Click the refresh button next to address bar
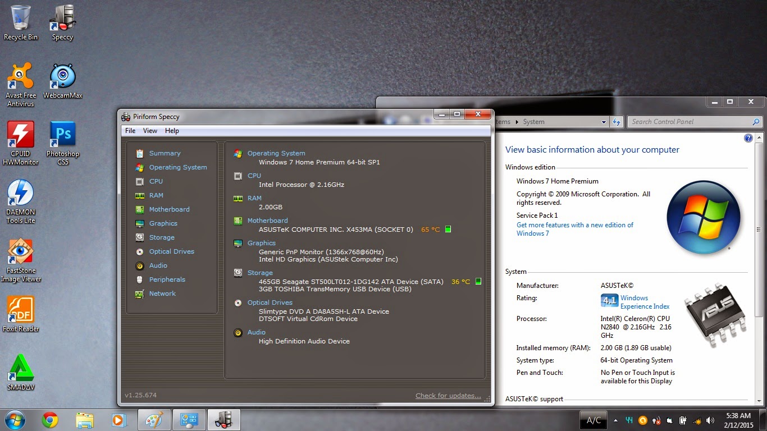Viewport: 767px width, 431px height. [617, 122]
